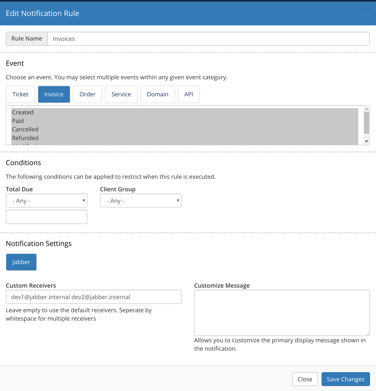Keep the Invoice category selected
This screenshot has height=391, width=376.
click(x=54, y=94)
